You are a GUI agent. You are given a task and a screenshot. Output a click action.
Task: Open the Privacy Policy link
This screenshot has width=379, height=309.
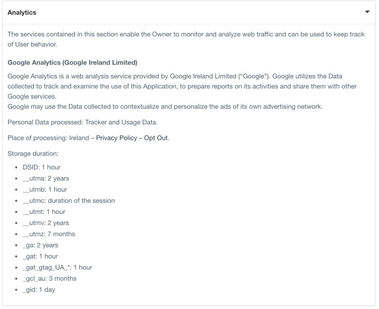(116, 138)
